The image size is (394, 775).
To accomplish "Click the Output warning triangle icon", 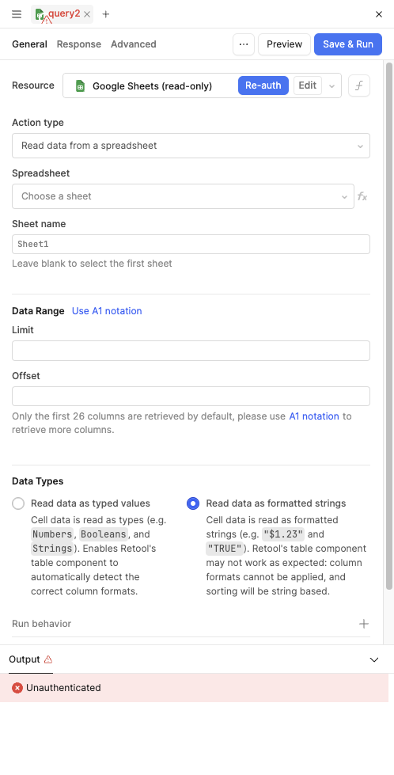I will pyautogui.click(x=48, y=659).
